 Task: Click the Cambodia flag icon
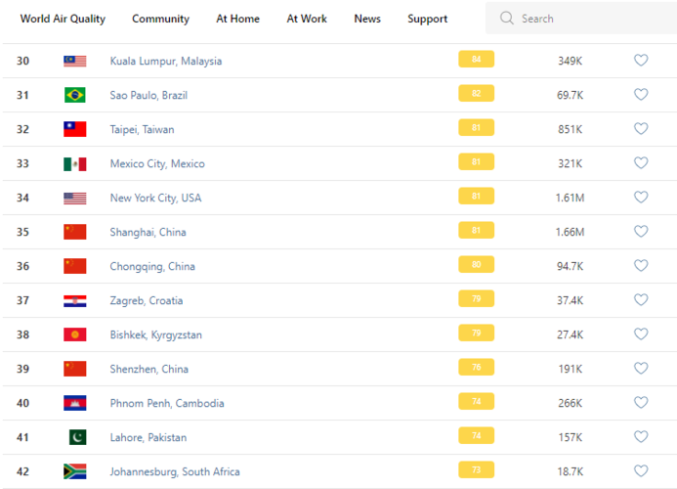[75, 403]
